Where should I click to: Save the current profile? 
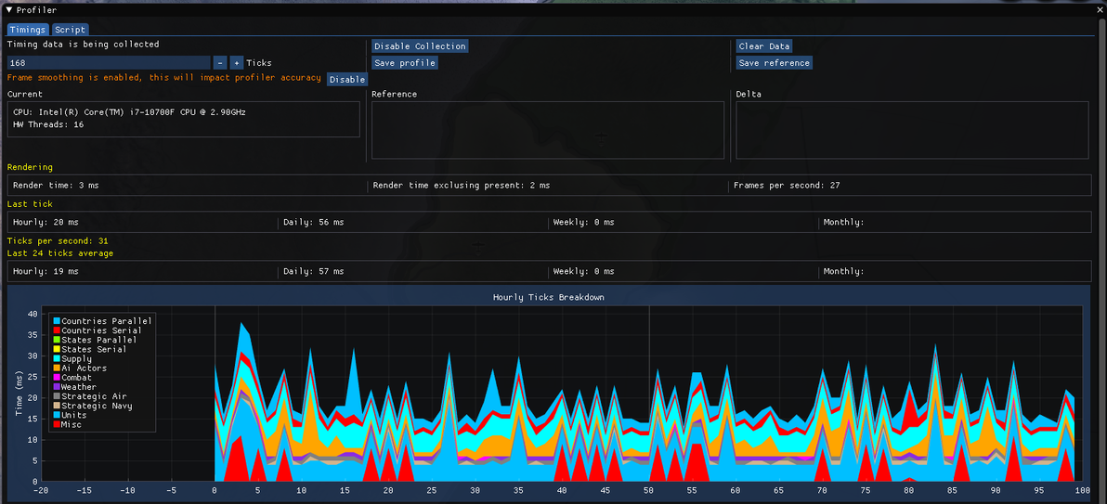click(405, 63)
